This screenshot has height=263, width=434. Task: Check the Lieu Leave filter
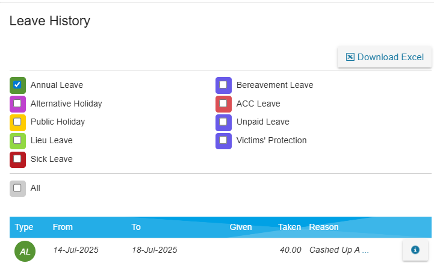pyautogui.click(x=17, y=140)
